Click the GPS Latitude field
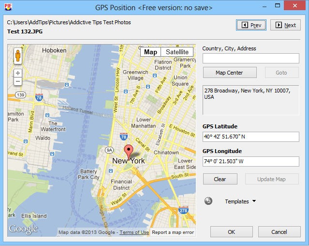 pyautogui.click(x=251, y=137)
